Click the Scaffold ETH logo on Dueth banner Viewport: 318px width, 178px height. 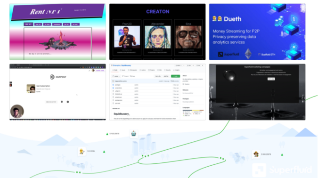267,54
